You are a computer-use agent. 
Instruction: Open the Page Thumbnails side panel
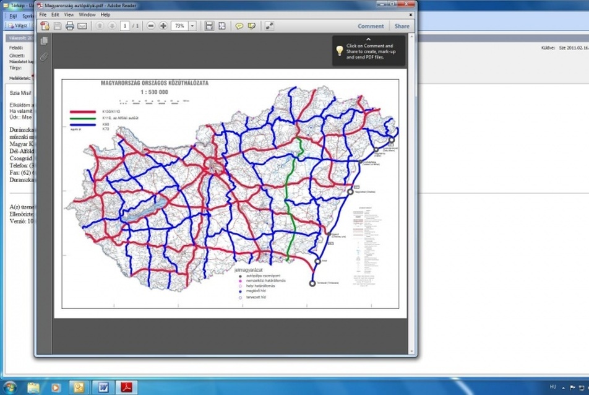pyautogui.click(x=45, y=41)
